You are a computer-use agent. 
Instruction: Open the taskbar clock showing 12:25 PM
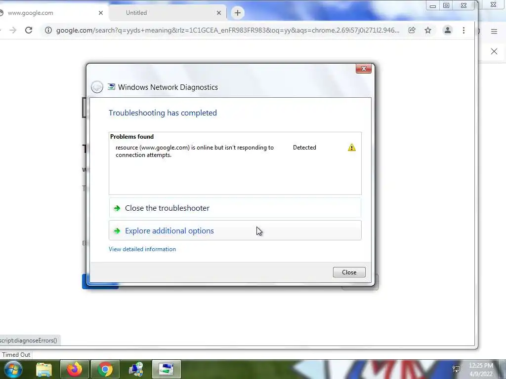pyautogui.click(x=481, y=369)
